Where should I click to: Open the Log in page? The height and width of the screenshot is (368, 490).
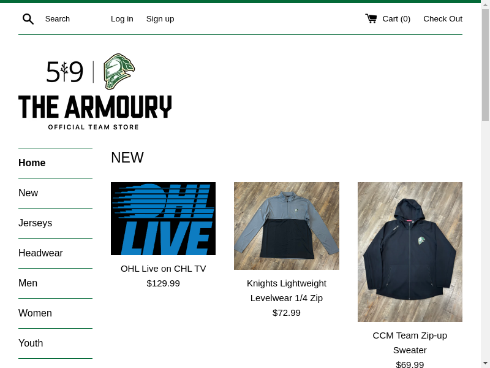[x=122, y=19]
